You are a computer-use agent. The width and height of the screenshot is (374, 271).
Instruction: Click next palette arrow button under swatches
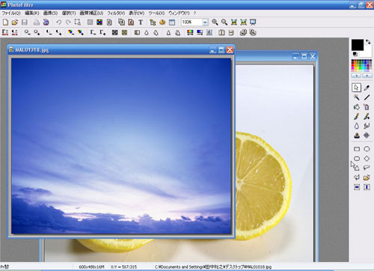coord(367,76)
